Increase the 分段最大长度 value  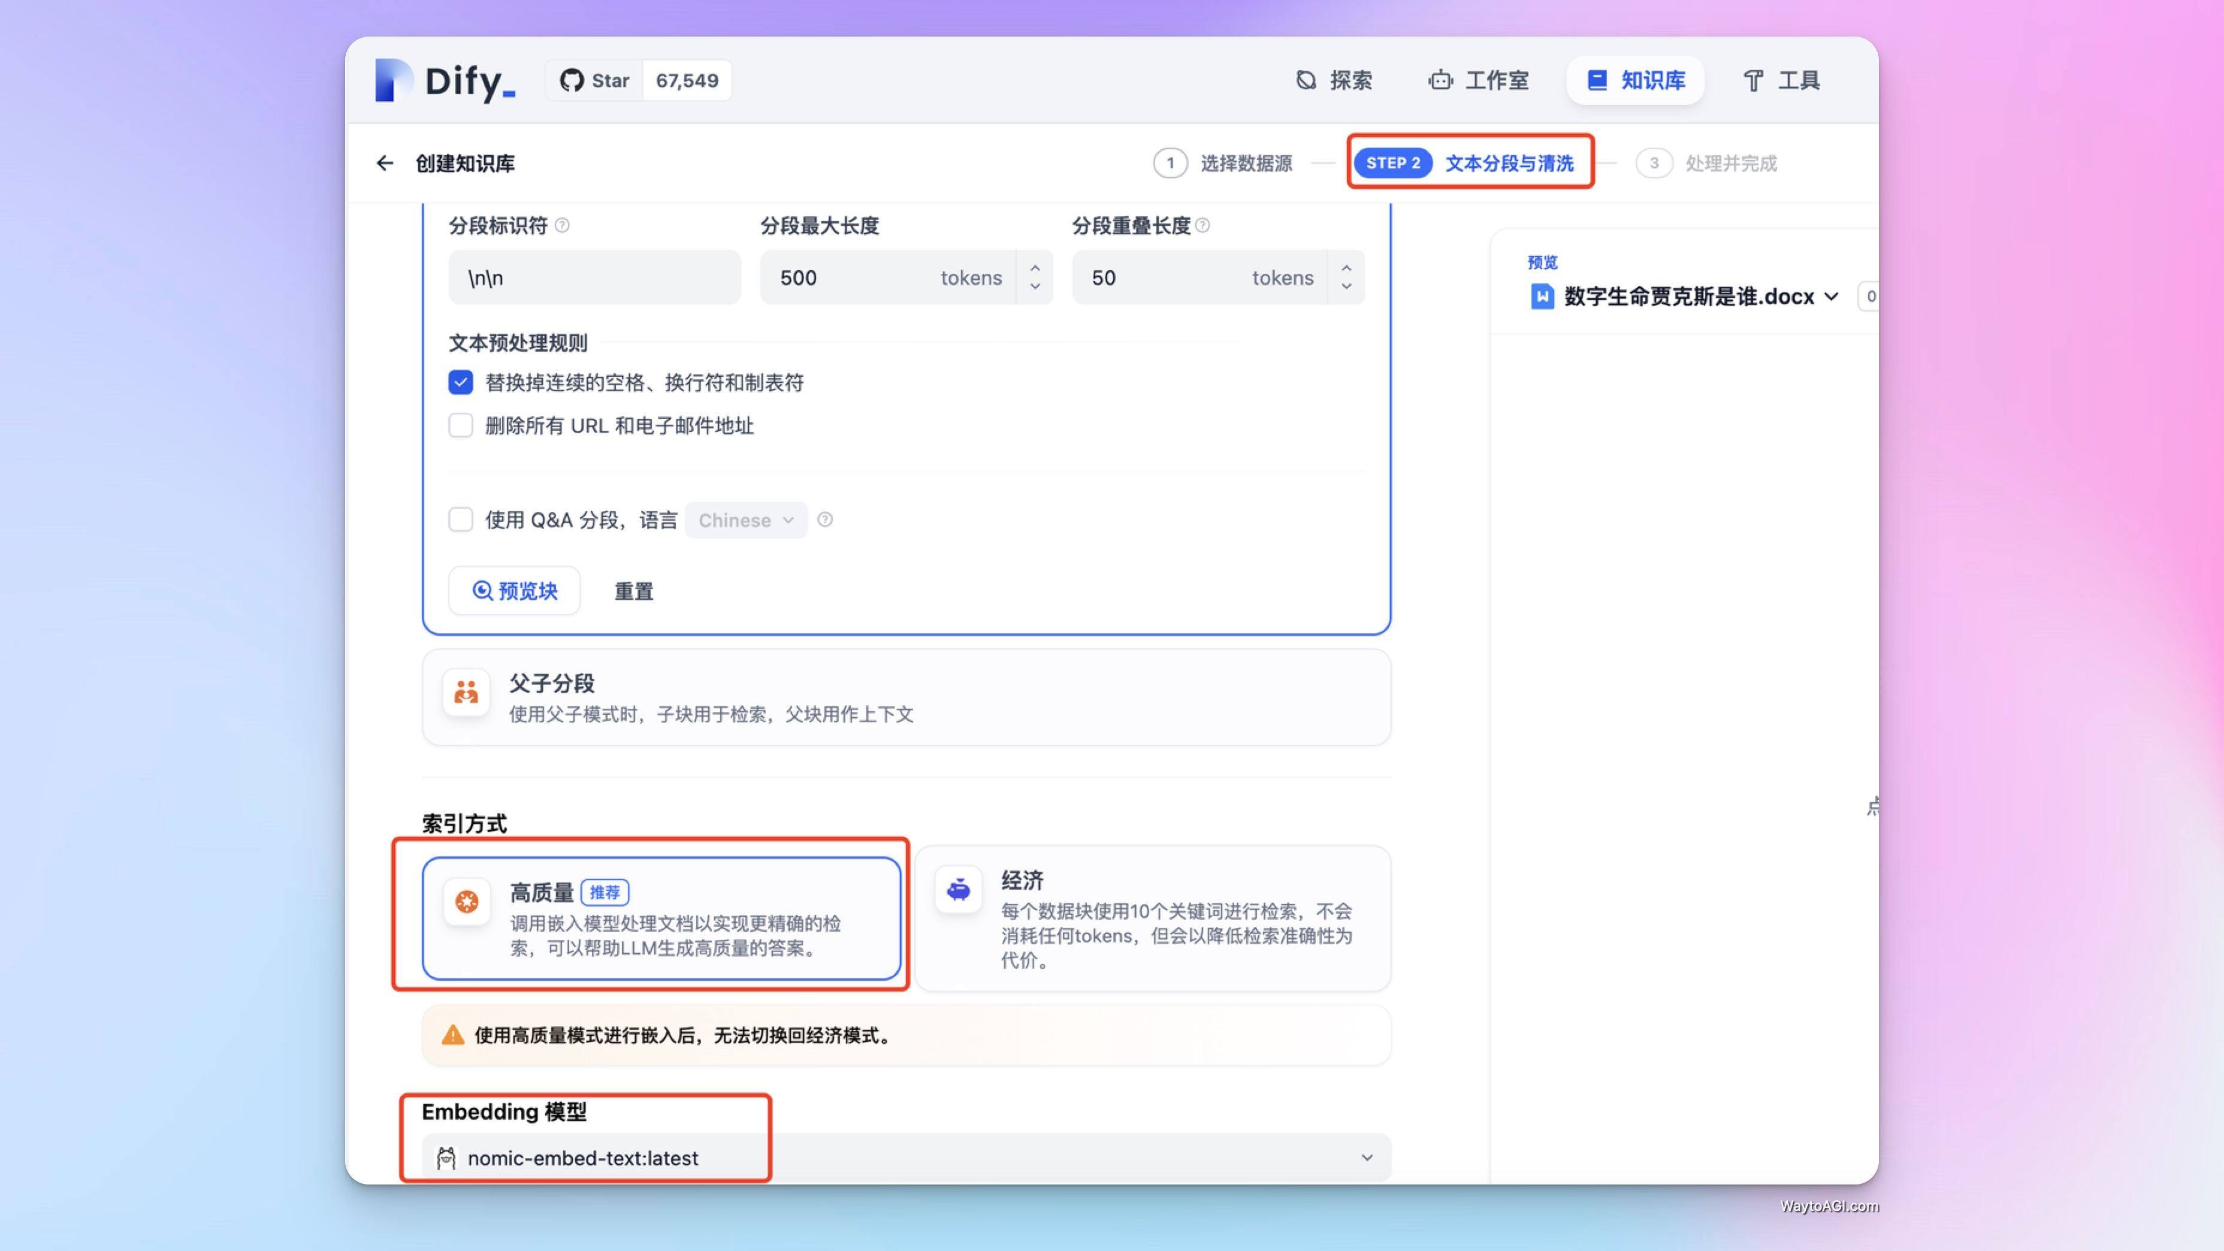[1035, 268]
